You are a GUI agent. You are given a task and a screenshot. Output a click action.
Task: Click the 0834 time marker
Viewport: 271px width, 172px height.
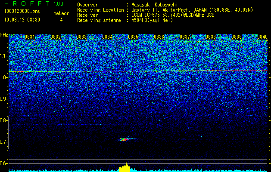[x=107, y=37]
